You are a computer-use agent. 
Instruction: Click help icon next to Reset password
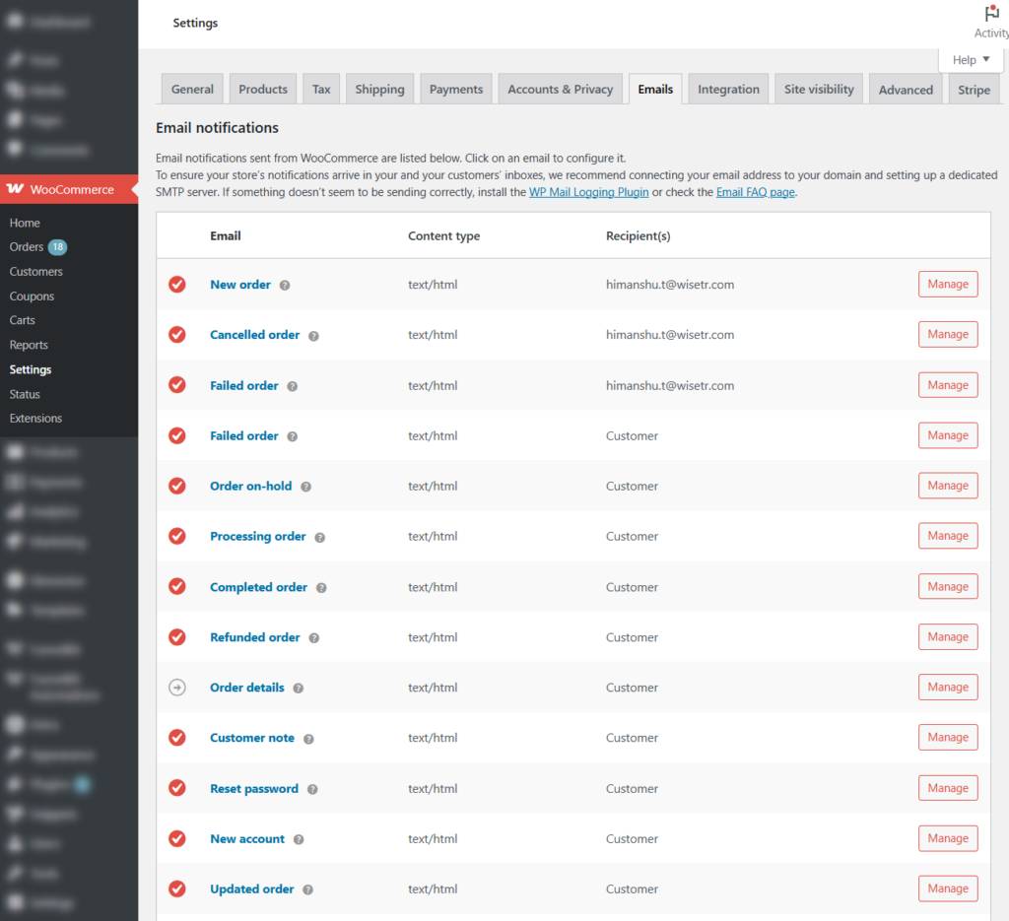click(312, 789)
